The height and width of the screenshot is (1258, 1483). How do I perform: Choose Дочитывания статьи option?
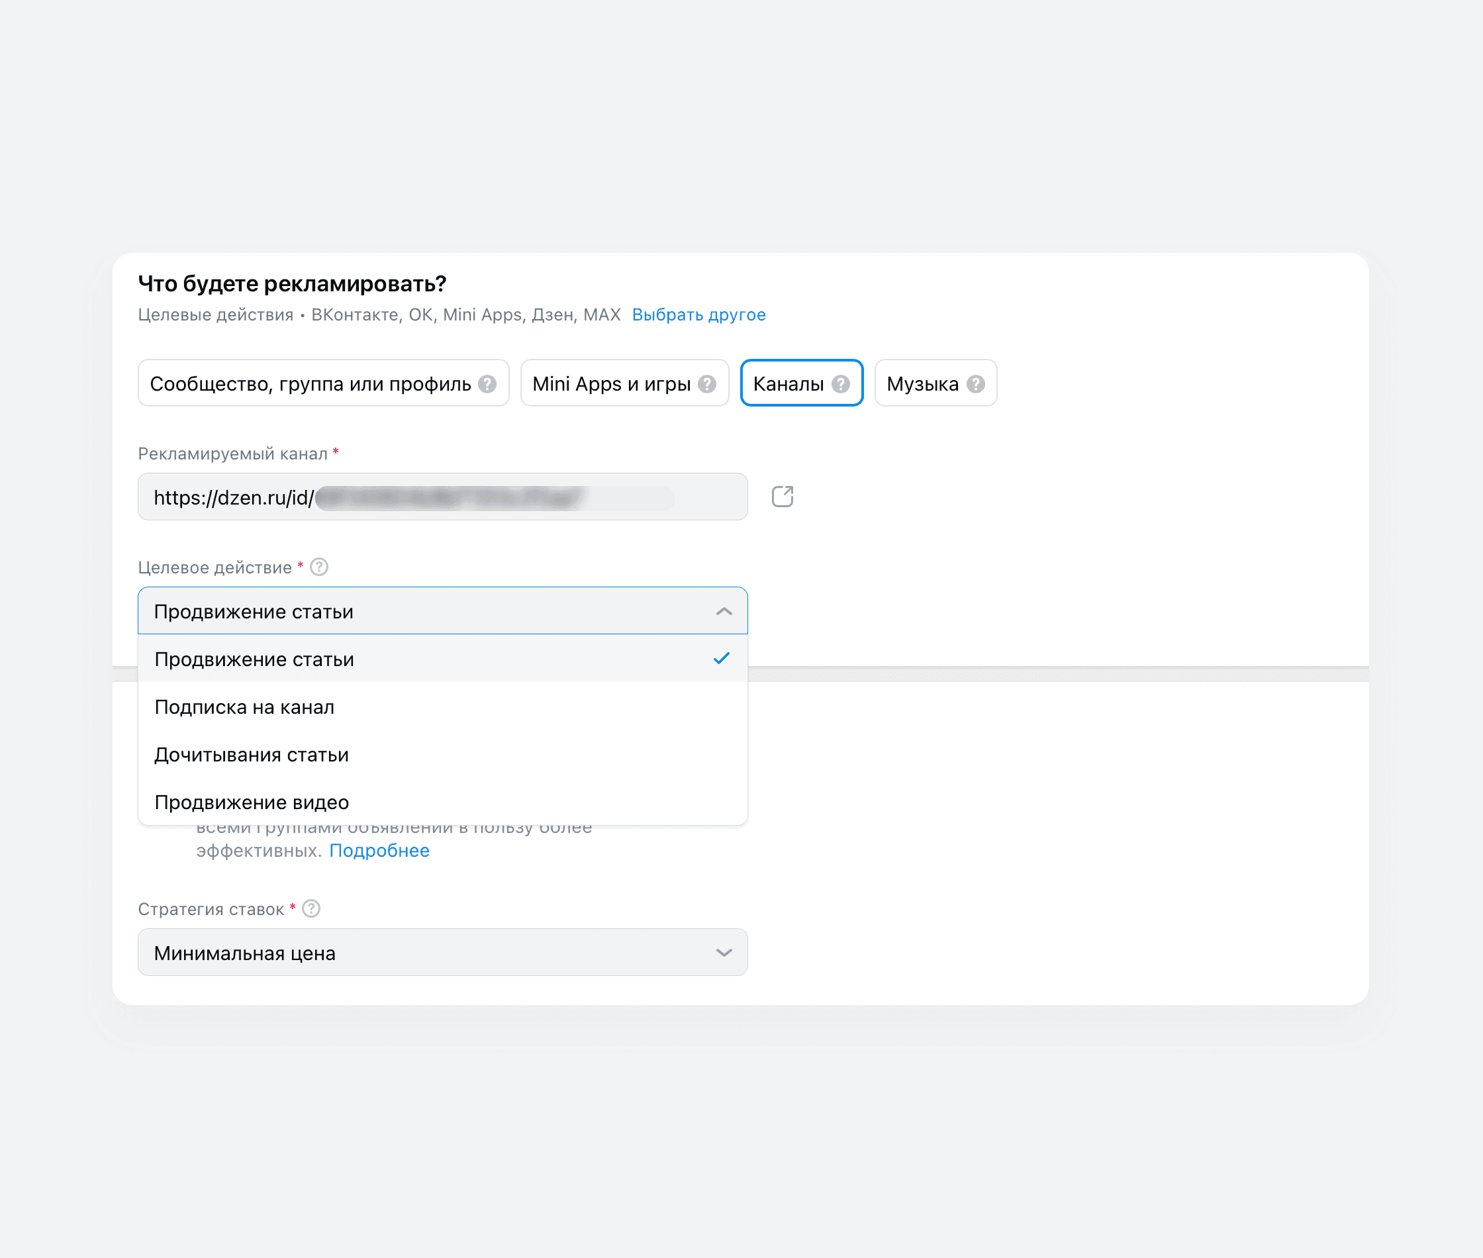(x=442, y=755)
